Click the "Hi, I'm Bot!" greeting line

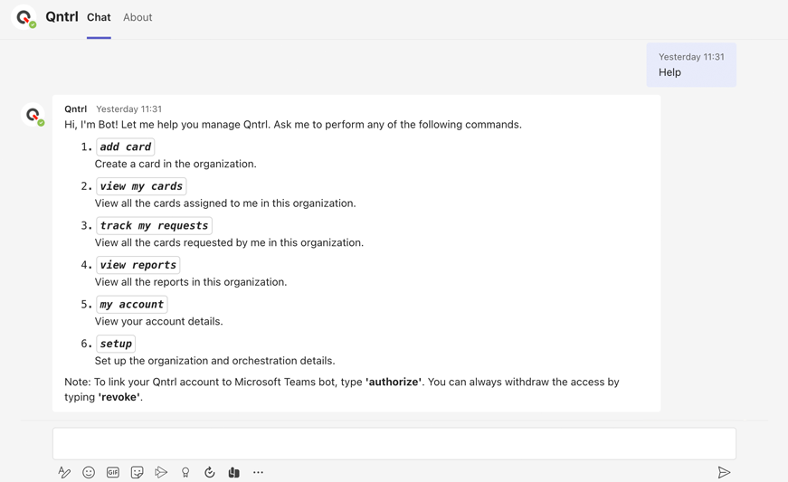[x=293, y=125]
